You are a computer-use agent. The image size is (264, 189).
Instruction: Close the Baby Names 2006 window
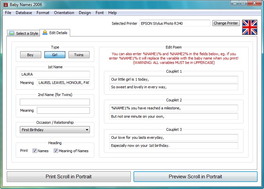(x=254, y=3)
